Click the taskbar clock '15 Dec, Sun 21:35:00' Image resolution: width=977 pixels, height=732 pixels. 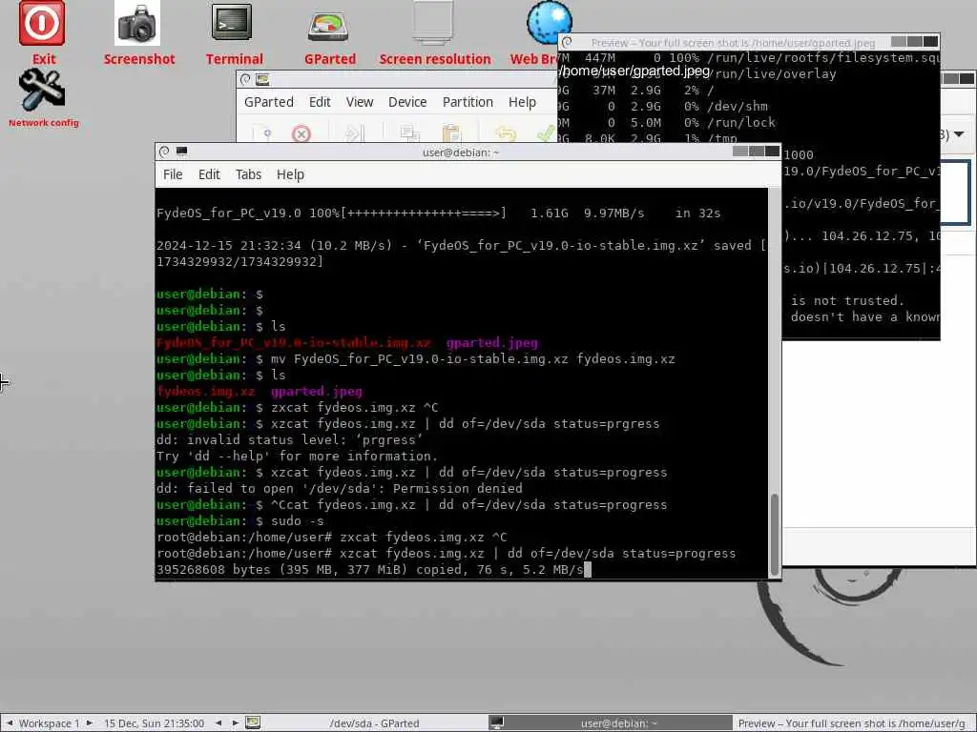point(154,722)
